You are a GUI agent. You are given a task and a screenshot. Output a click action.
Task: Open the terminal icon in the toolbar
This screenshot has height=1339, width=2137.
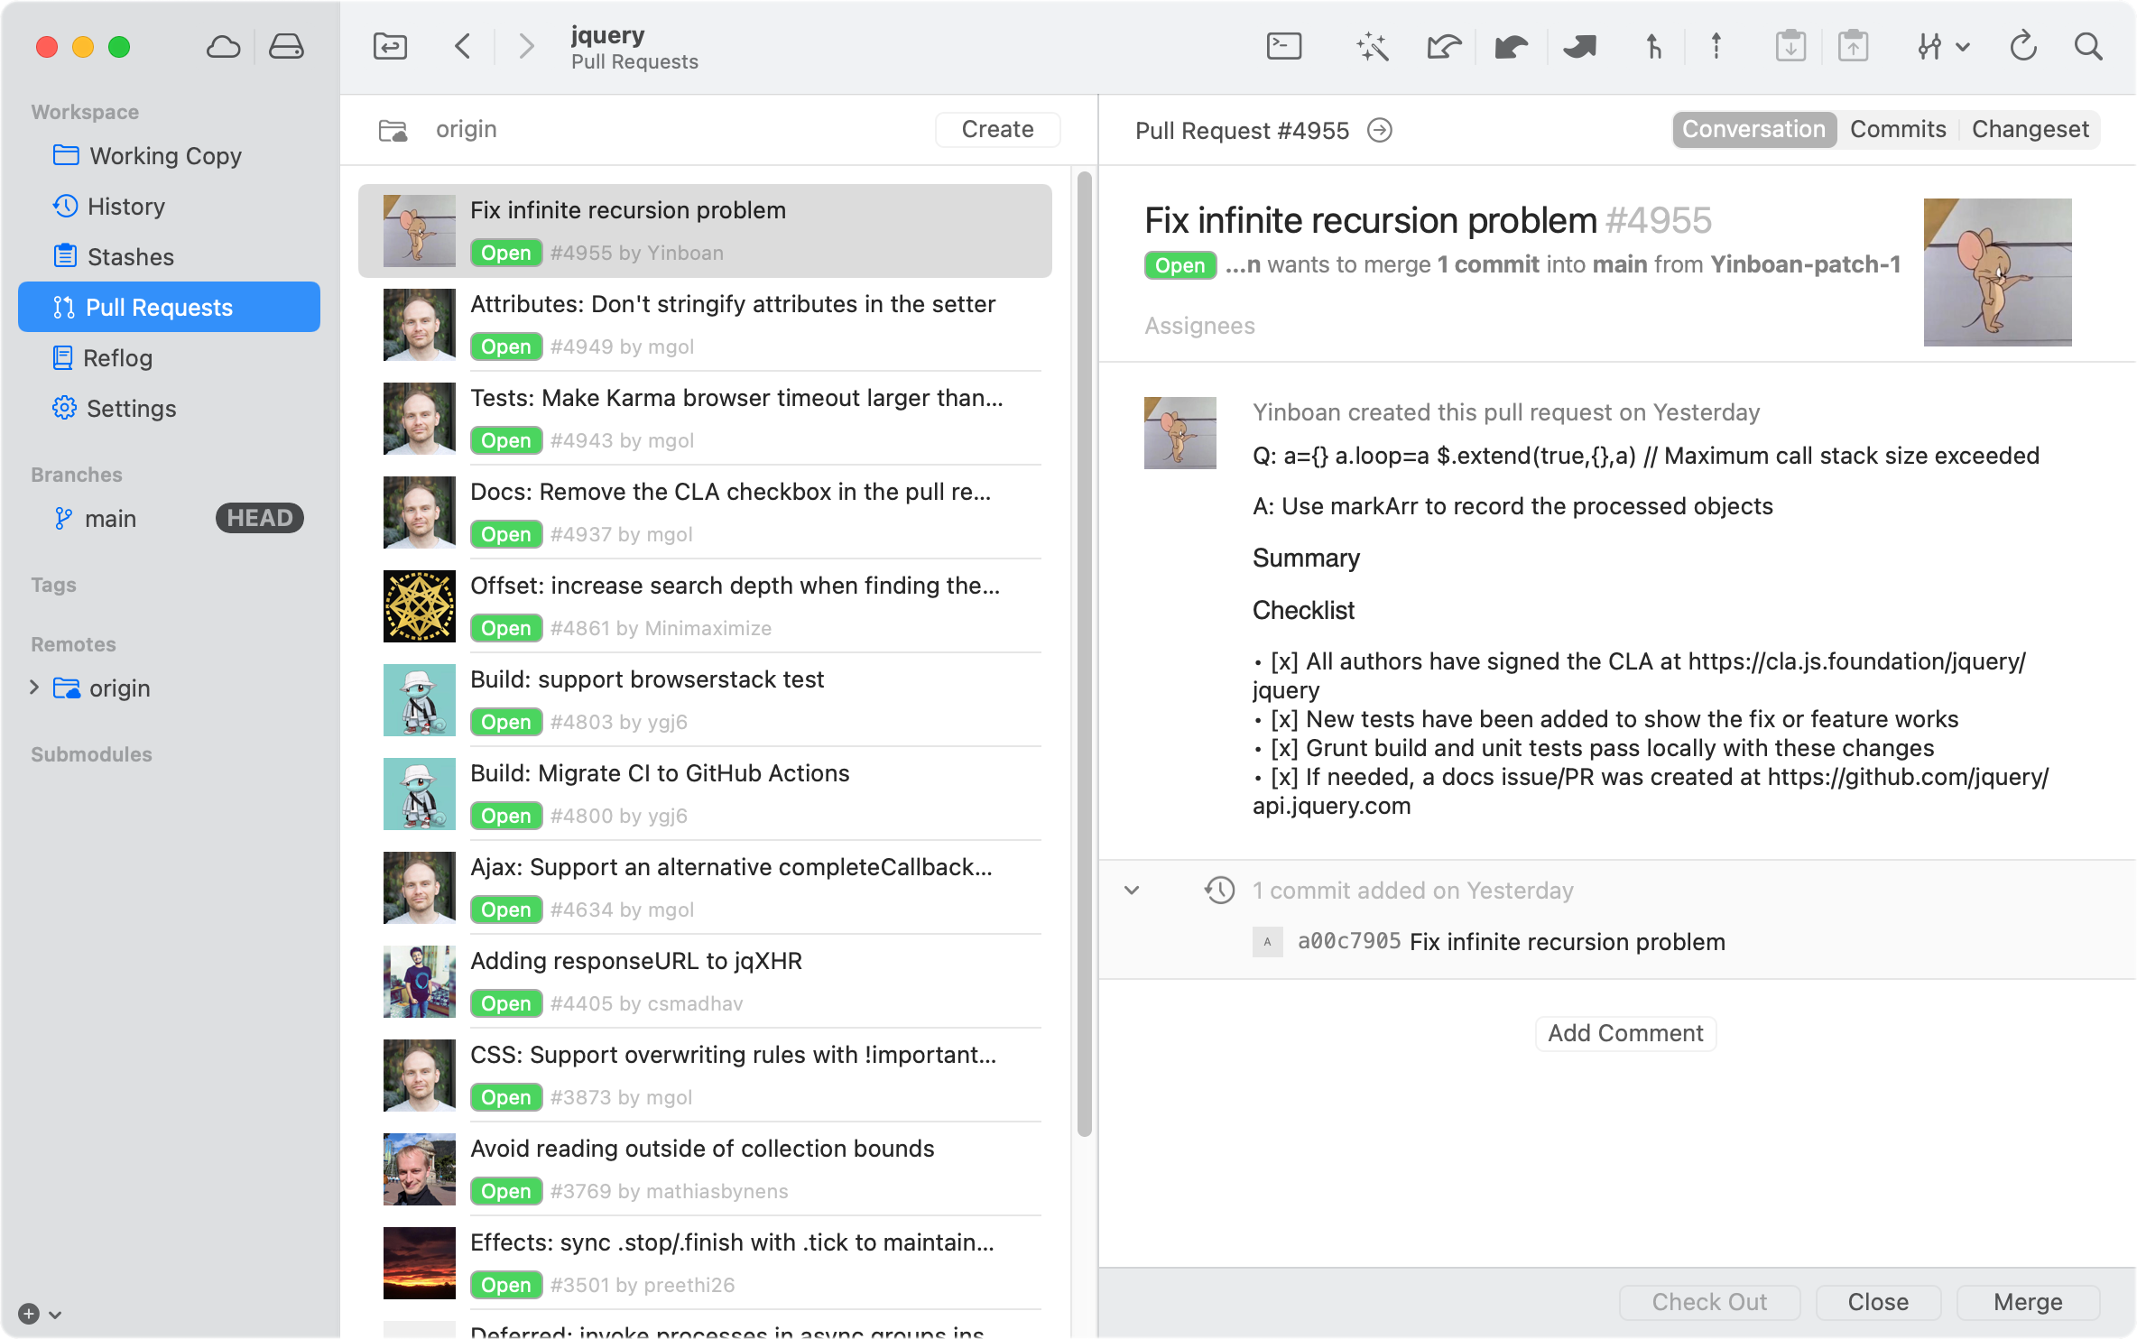[x=1283, y=46]
